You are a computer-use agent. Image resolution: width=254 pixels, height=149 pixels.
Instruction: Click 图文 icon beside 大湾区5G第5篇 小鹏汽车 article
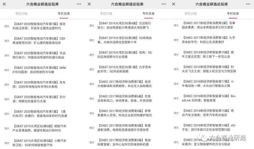click(x=7, y=143)
